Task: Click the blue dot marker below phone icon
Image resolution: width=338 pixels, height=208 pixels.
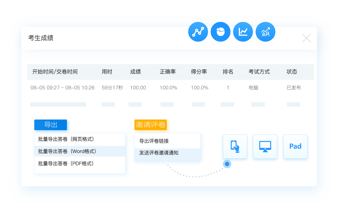Action: [227, 164]
